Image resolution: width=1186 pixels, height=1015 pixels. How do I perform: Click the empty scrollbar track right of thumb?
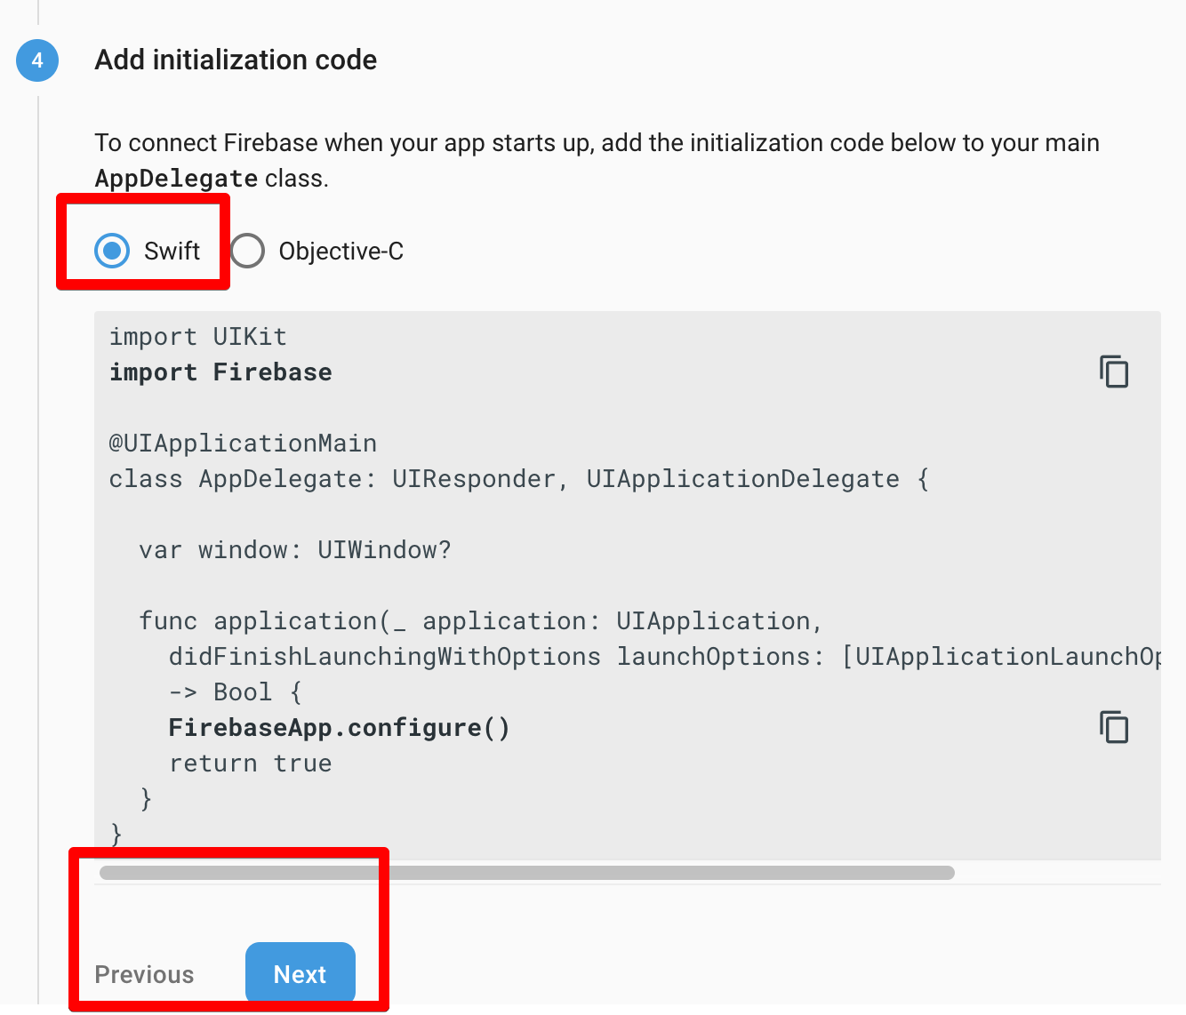tap(1058, 873)
